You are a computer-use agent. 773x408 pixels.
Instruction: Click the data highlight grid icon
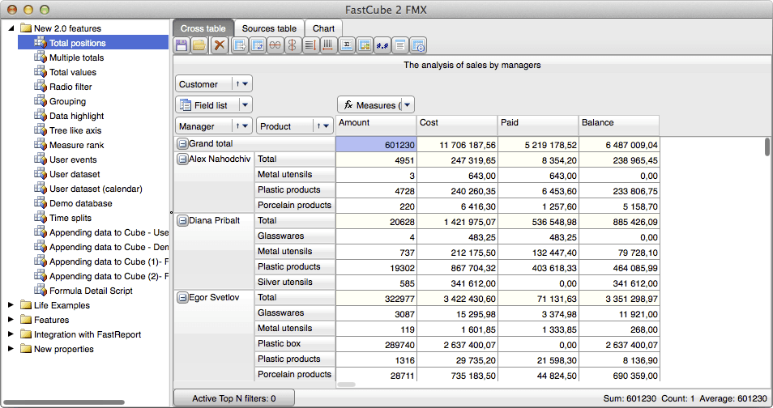pyautogui.click(x=365, y=46)
